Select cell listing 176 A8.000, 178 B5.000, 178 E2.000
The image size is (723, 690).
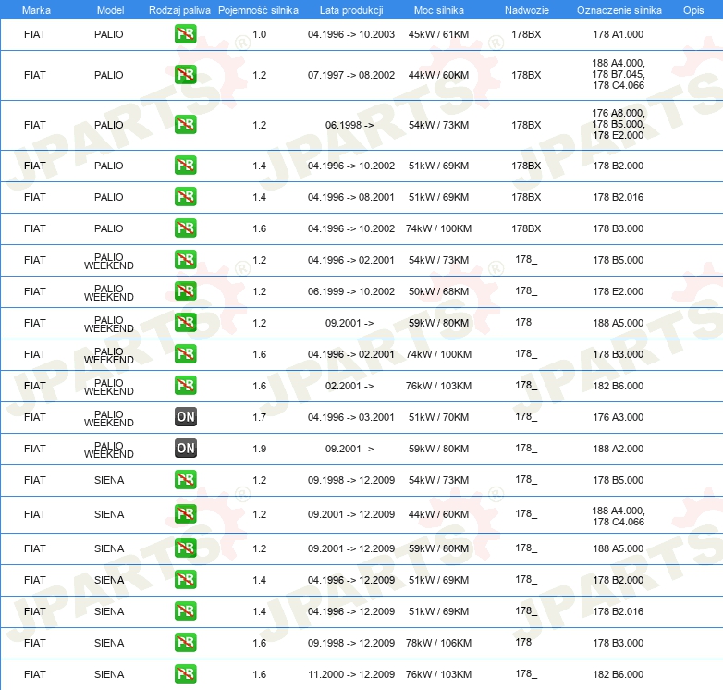(618, 124)
